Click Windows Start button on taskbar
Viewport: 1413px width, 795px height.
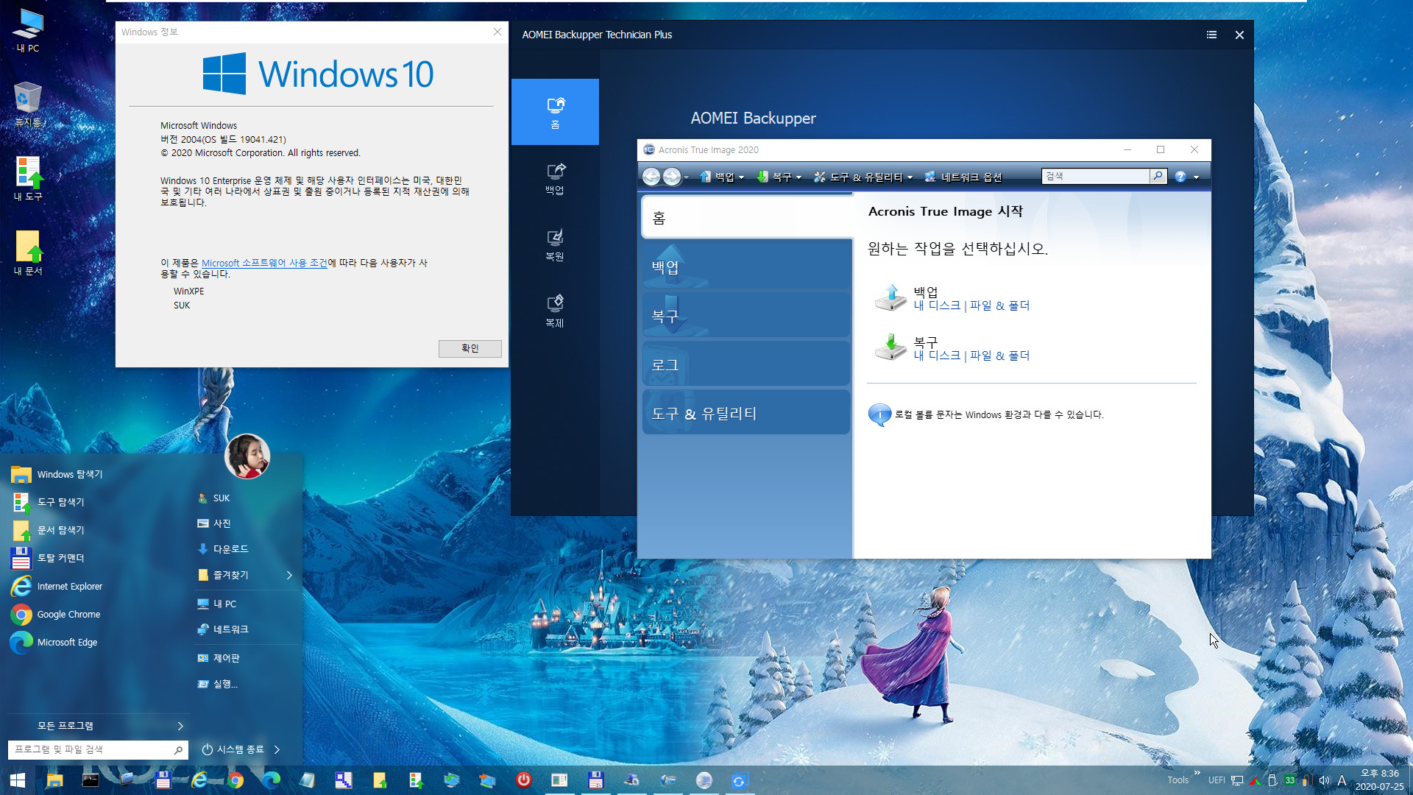click(18, 780)
